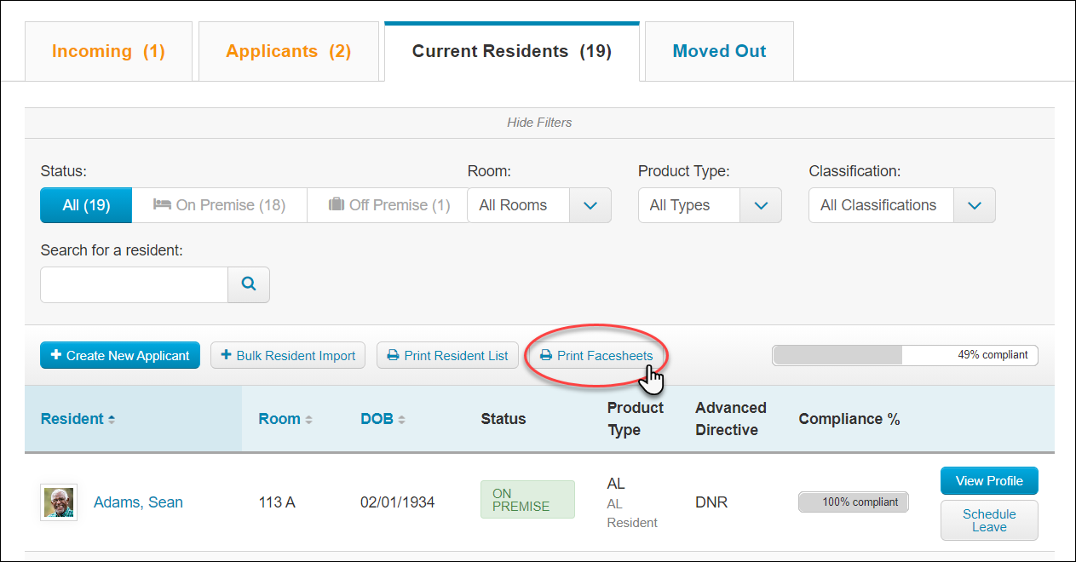The width and height of the screenshot is (1076, 562).
Task: Filter by On Premise (18) status
Action: (x=219, y=205)
